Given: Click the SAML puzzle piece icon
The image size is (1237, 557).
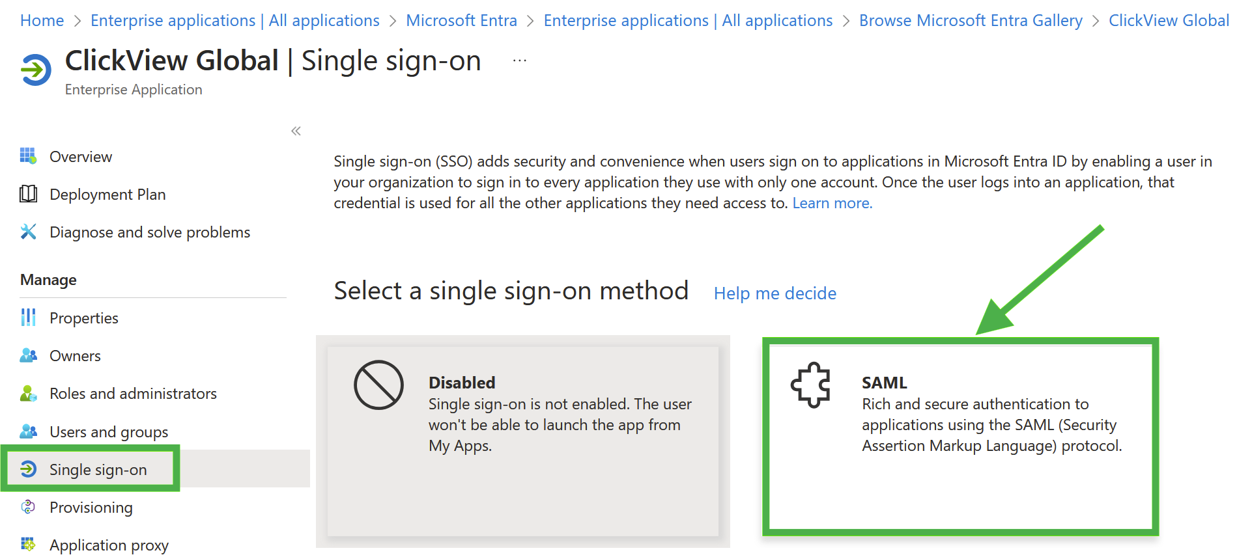Looking at the screenshot, I should tap(810, 385).
